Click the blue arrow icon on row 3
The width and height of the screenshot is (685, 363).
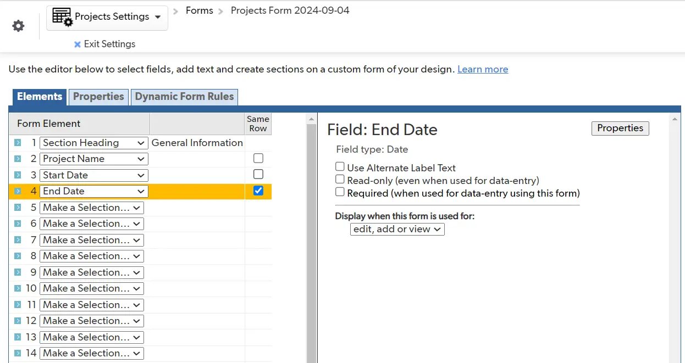[18, 175]
